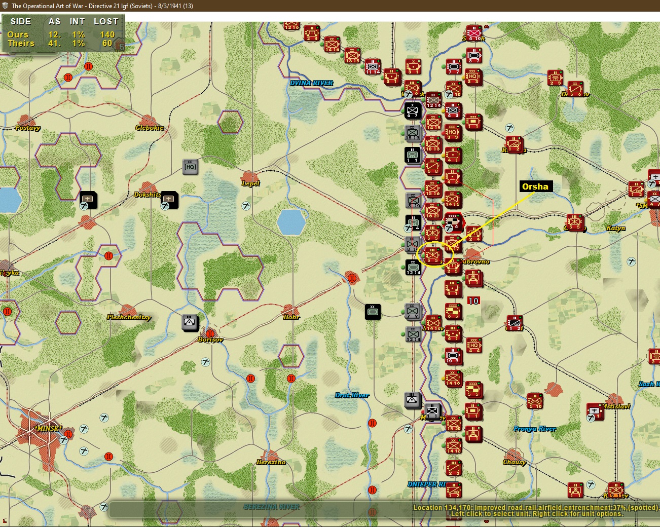Viewport: 660px width, 527px height.
Task: Select the gray unit counter above Borisov
Action: pos(190,322)
